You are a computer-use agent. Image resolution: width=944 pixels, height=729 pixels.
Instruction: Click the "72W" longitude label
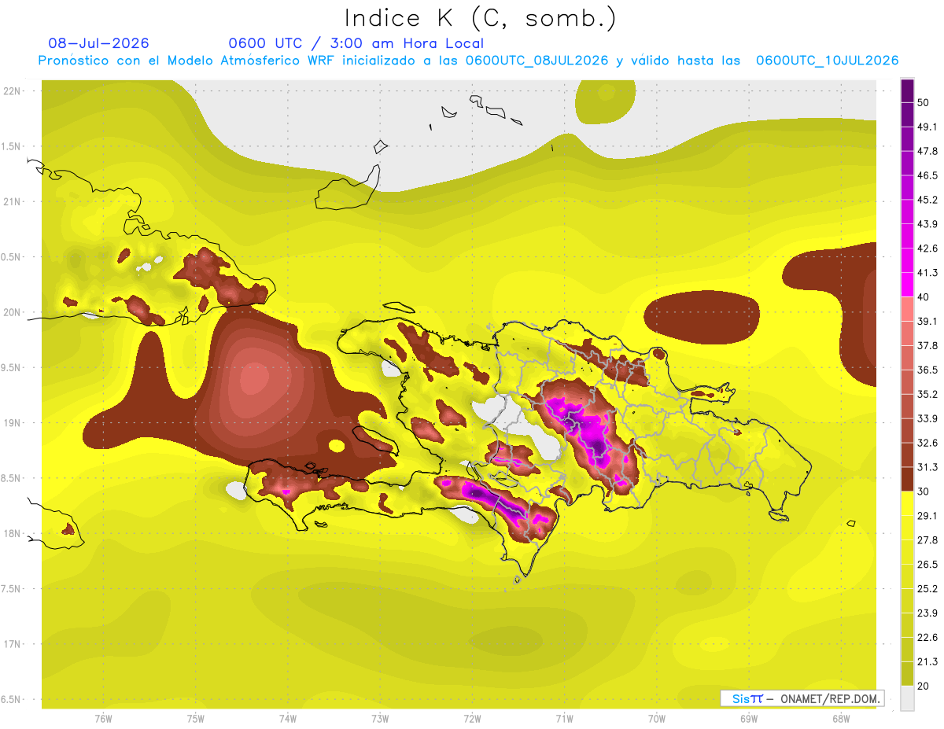point(472,718)
